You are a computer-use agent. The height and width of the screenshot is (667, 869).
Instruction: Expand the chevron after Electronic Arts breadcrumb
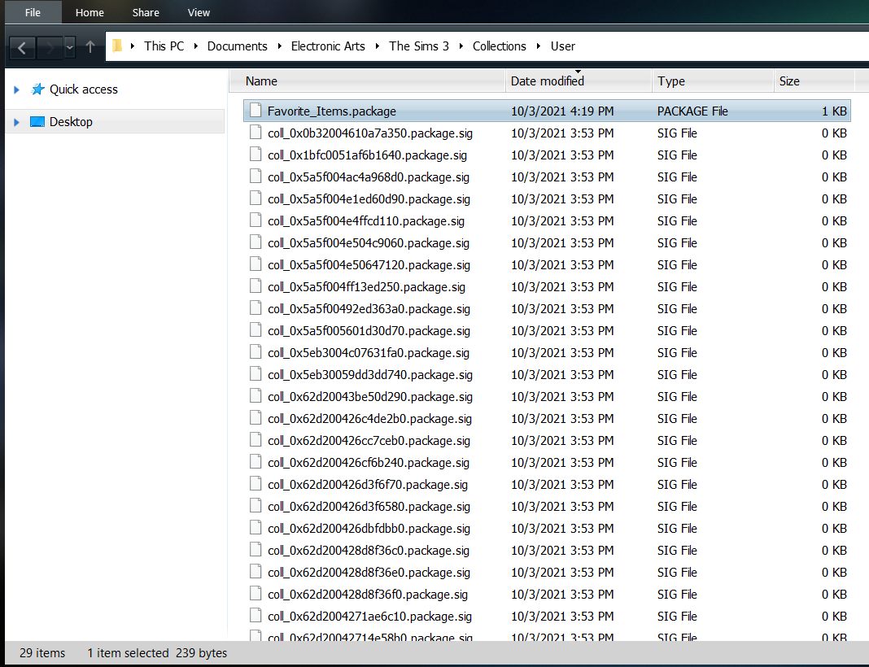point(377,46)
